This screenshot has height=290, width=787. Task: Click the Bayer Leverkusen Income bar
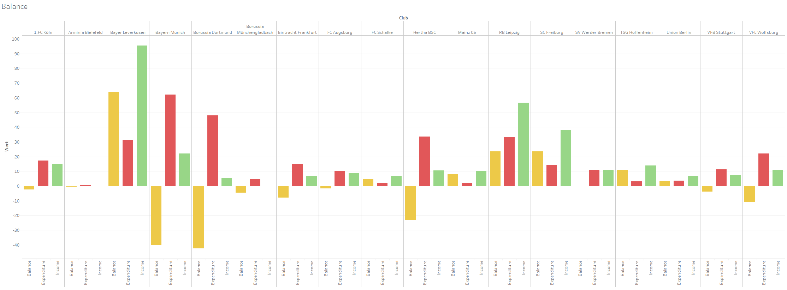coord(142,116)
